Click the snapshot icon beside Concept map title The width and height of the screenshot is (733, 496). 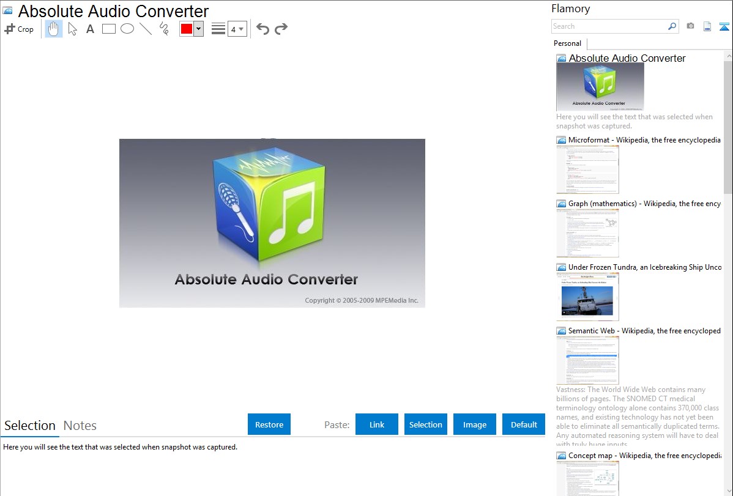562,456
